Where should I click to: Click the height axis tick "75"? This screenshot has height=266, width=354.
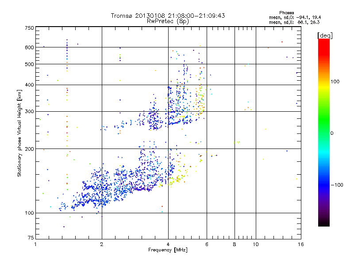click(x=31, y=238)
